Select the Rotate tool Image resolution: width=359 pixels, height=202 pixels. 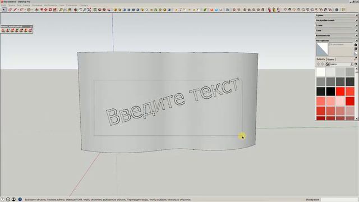coord(50,10)
